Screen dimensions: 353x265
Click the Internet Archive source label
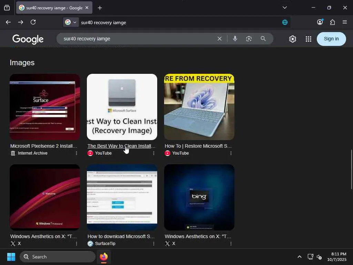tap(33, 153)
